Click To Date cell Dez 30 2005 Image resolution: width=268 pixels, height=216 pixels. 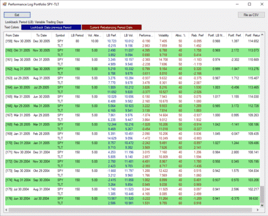point(41,41)
